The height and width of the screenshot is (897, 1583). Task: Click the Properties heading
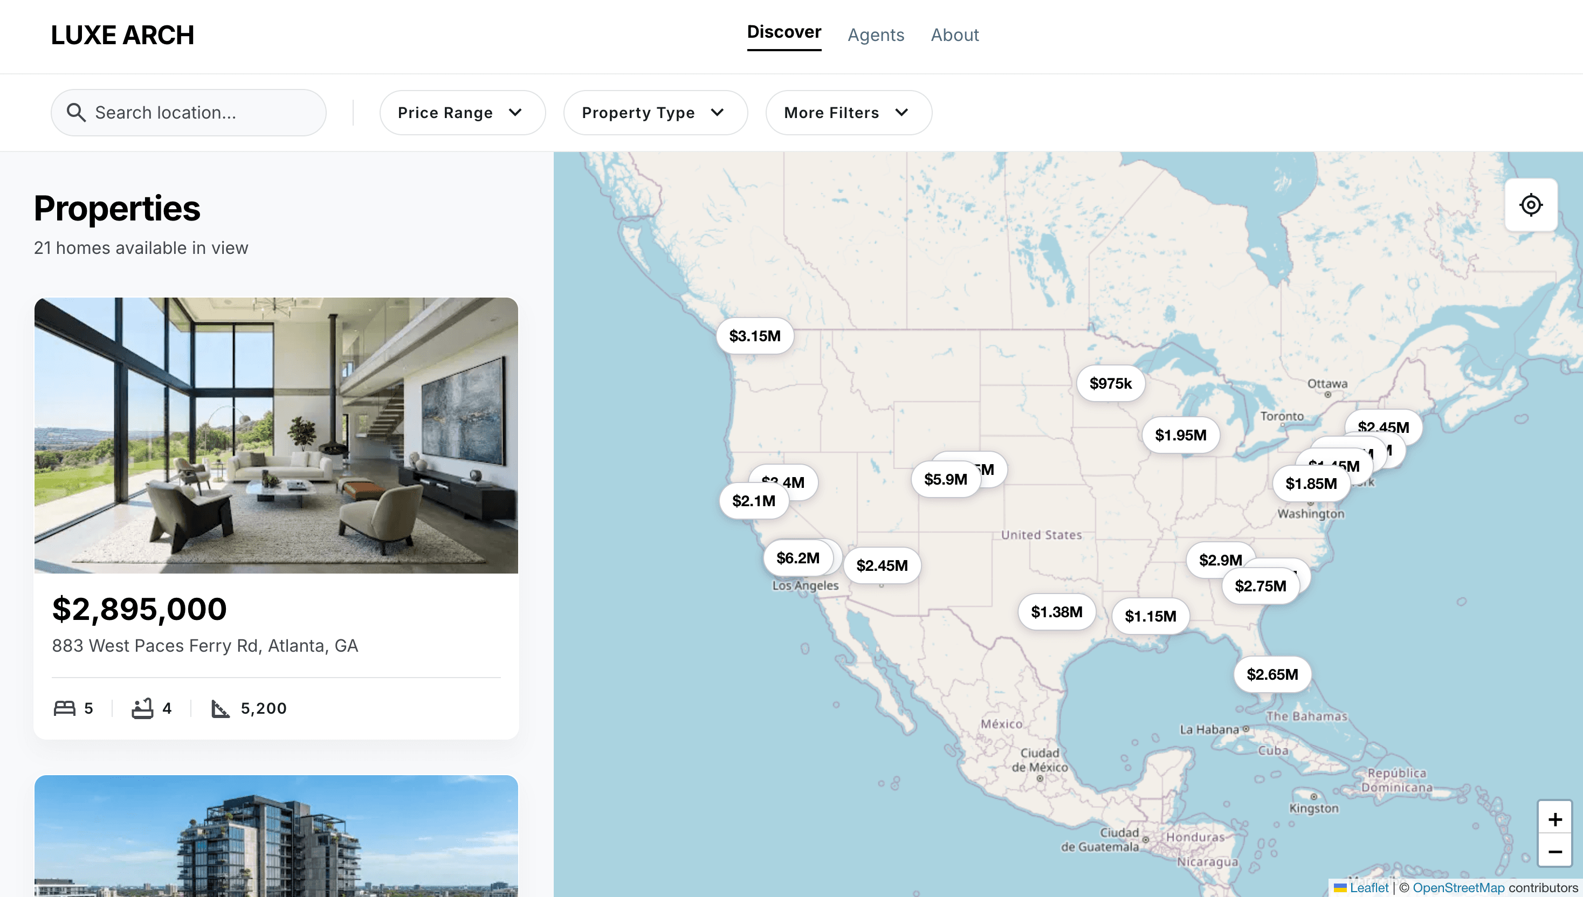117,208
